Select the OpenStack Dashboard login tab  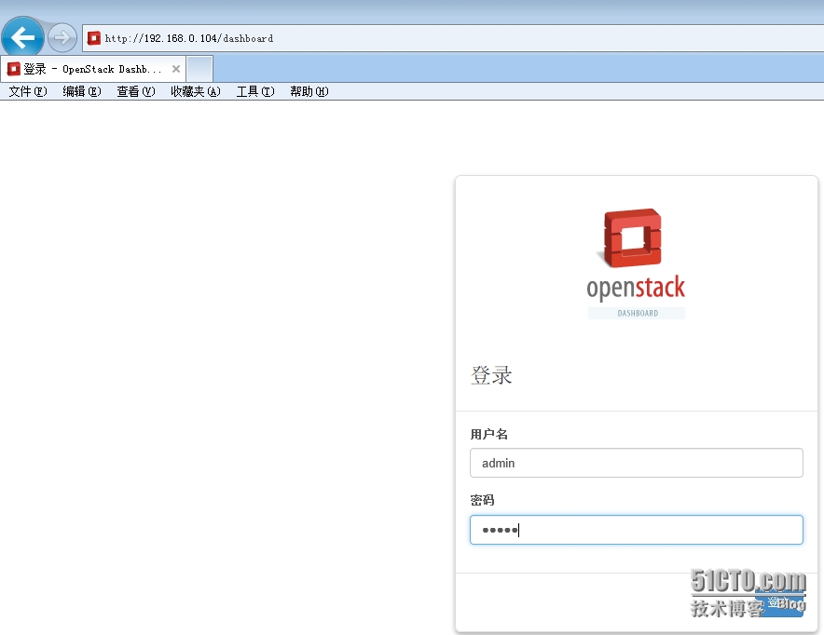tap(89, 67)
